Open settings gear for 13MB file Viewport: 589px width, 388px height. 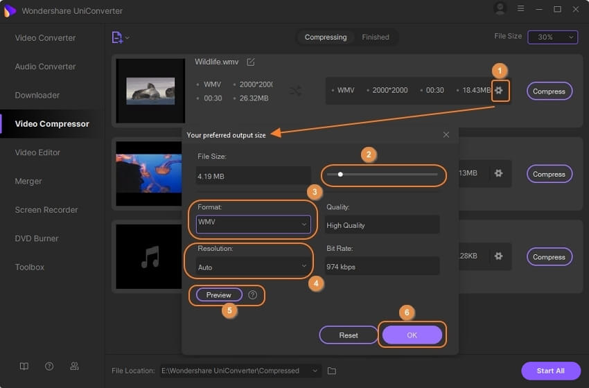(498, 173)
